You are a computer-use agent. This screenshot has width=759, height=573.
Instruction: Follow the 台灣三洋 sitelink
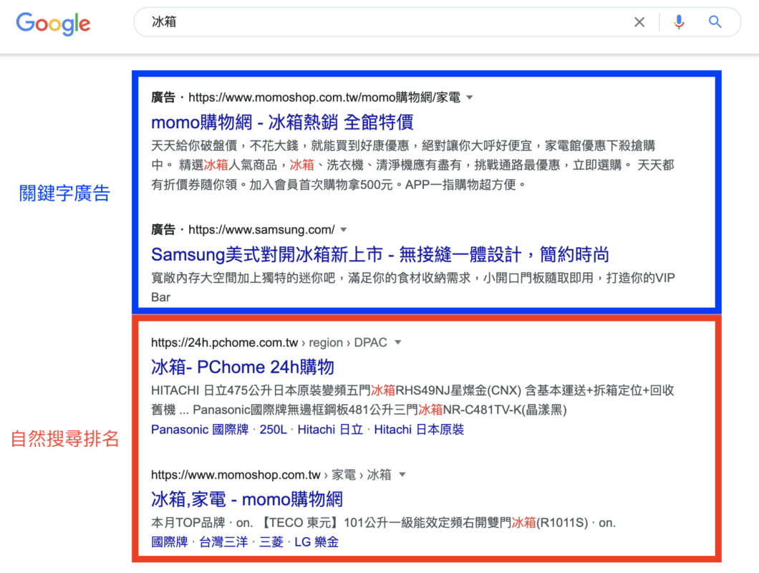click(x=223, y=542)
